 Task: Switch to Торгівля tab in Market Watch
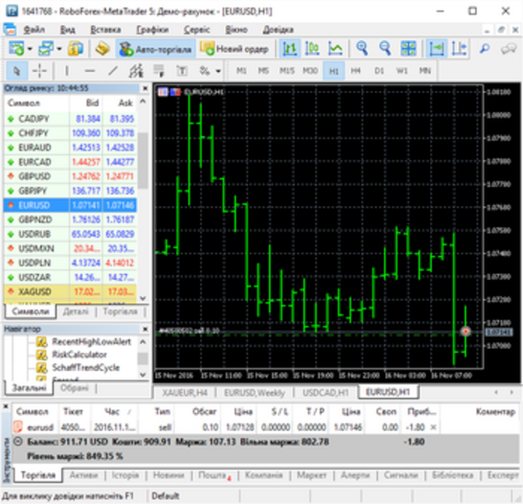tap(120, 311)
